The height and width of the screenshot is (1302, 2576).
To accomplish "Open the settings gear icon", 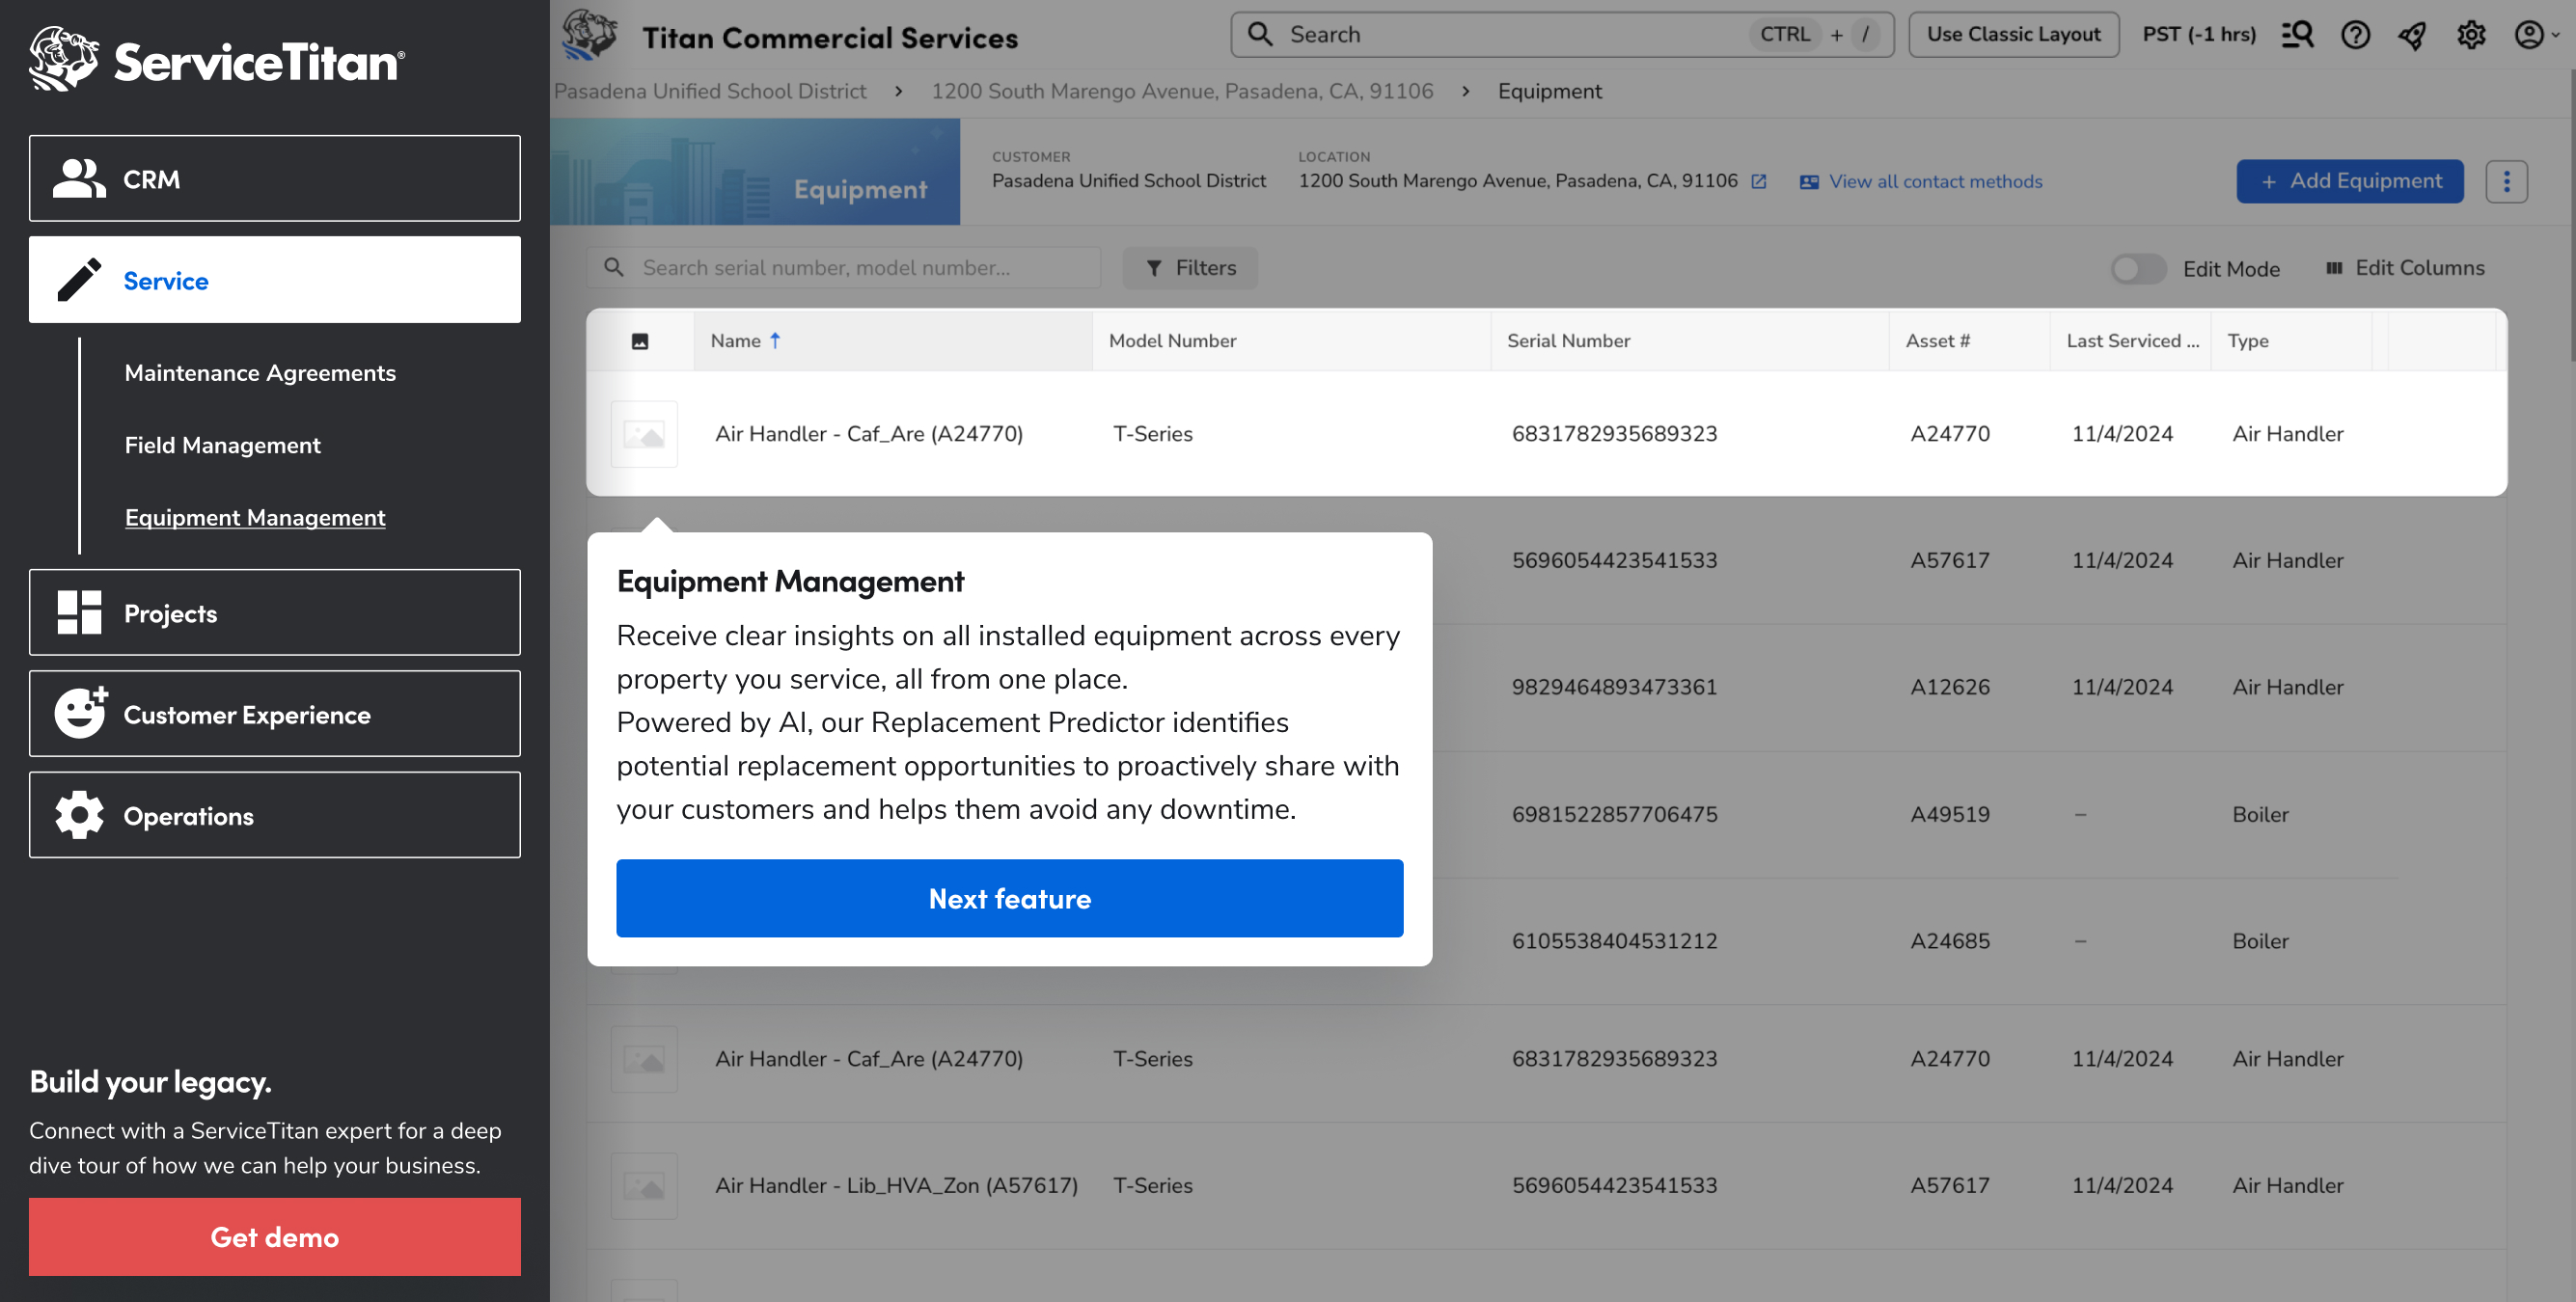I will 2470,35.
